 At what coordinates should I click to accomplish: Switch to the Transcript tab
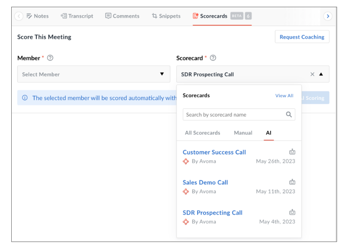pyautogui.click(x=77, y=16)
